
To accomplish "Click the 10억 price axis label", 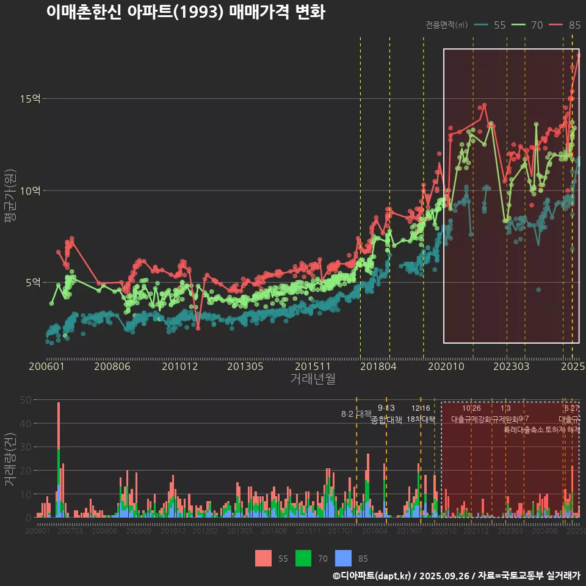I will tap(32, 190).
